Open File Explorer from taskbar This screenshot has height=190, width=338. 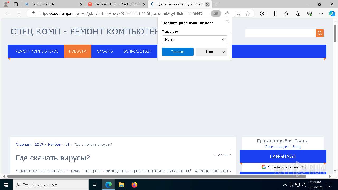[121, 185]
